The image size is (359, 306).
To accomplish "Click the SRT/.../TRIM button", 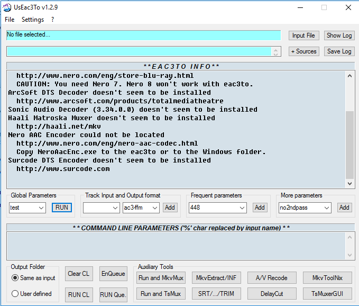I will pos(216,294).
